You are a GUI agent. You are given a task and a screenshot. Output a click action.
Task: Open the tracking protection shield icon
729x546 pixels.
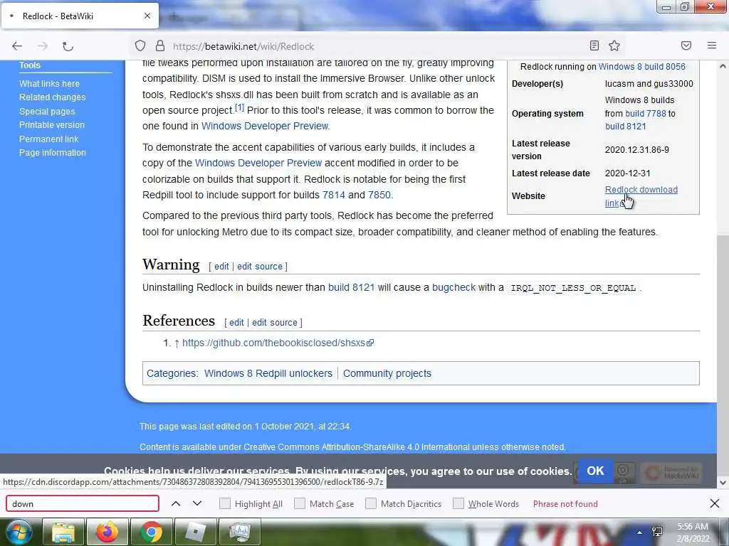[x=140, y=46]
